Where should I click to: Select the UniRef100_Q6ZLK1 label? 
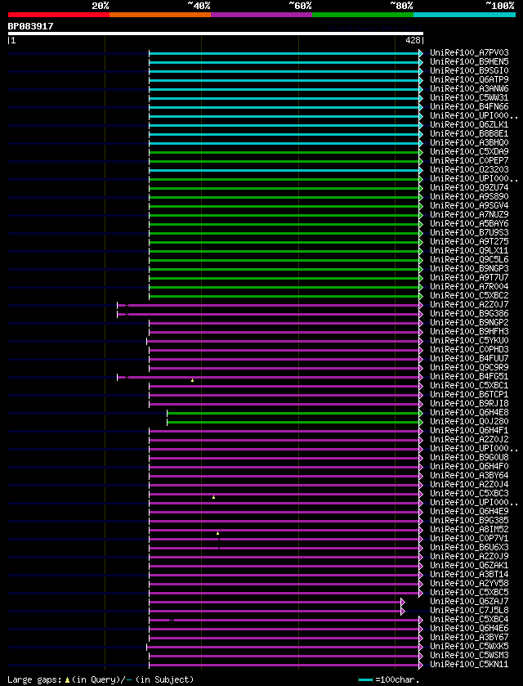[469, 125]
